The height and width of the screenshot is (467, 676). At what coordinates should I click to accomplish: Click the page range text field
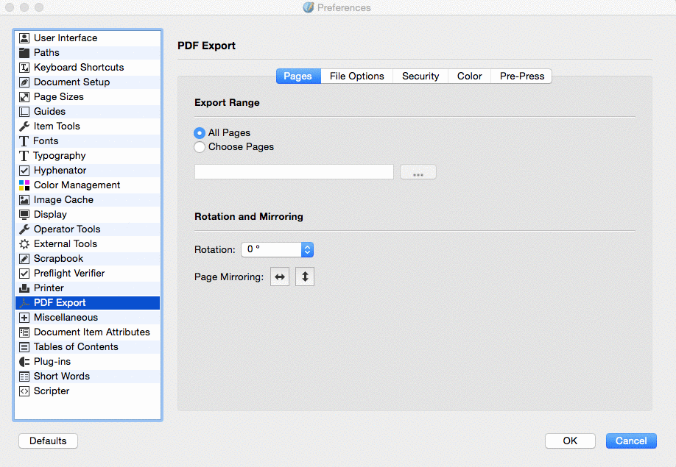click(294, 172)
